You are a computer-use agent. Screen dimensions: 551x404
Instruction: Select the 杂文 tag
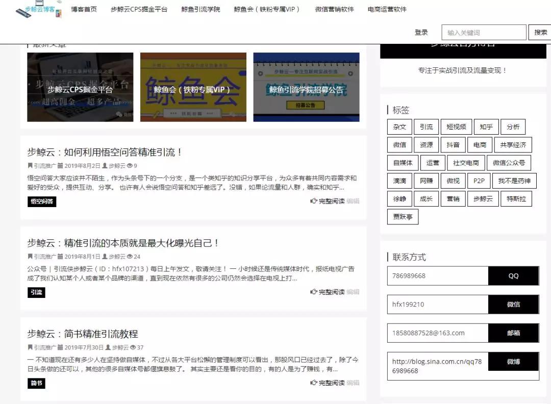(x=399, y=127)
